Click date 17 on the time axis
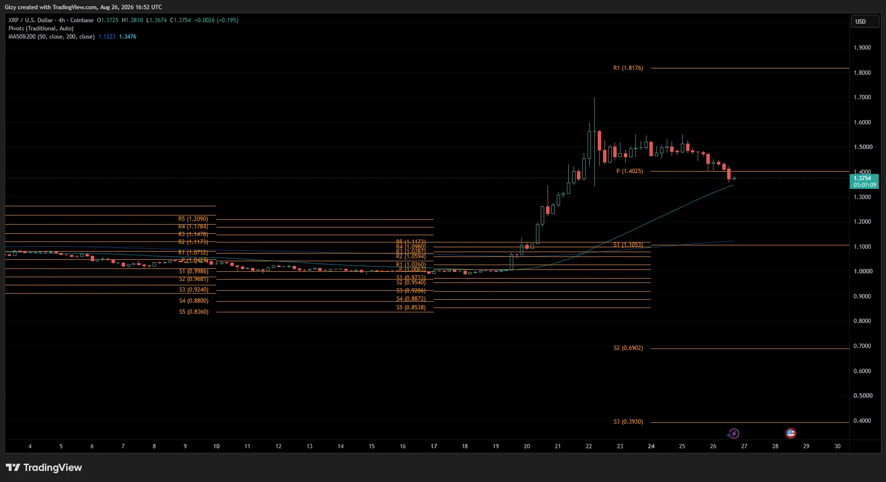Image resolution: width=886 pixels, height=482 pixels. pos(434,446)
